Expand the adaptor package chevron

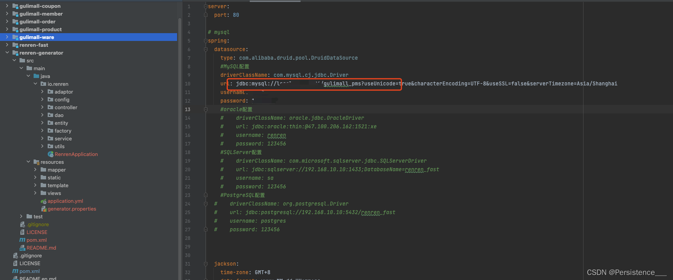[42, 92]
